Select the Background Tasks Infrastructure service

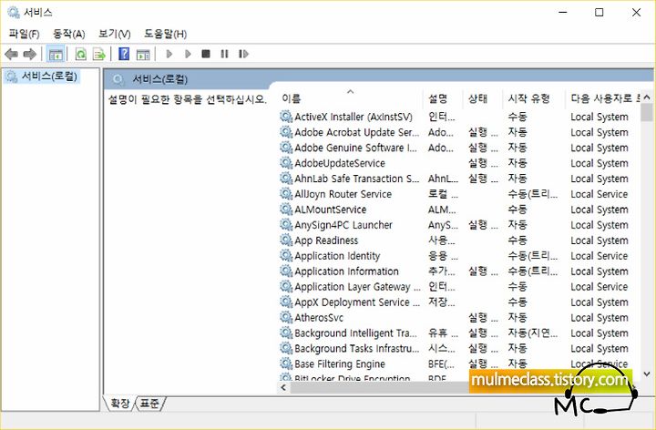pyautogui.click(x=458, y=349)
